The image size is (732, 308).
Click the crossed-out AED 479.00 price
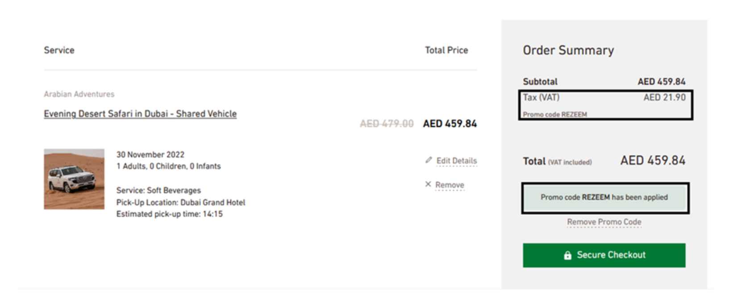coord(387,123)
